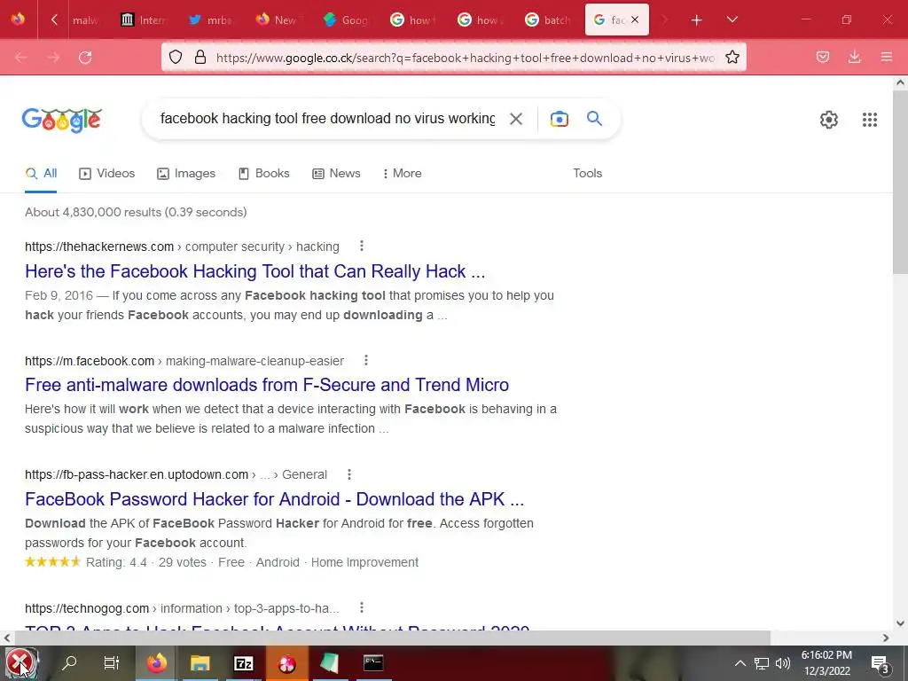Viewport: 908px width, 681px height.
Task: View site security via the padlock icon
Action: pos(200,57)
